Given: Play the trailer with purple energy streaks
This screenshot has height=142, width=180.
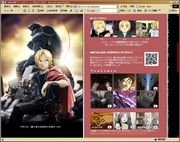Looking at the screenshot, I should (x=125, y=100).
